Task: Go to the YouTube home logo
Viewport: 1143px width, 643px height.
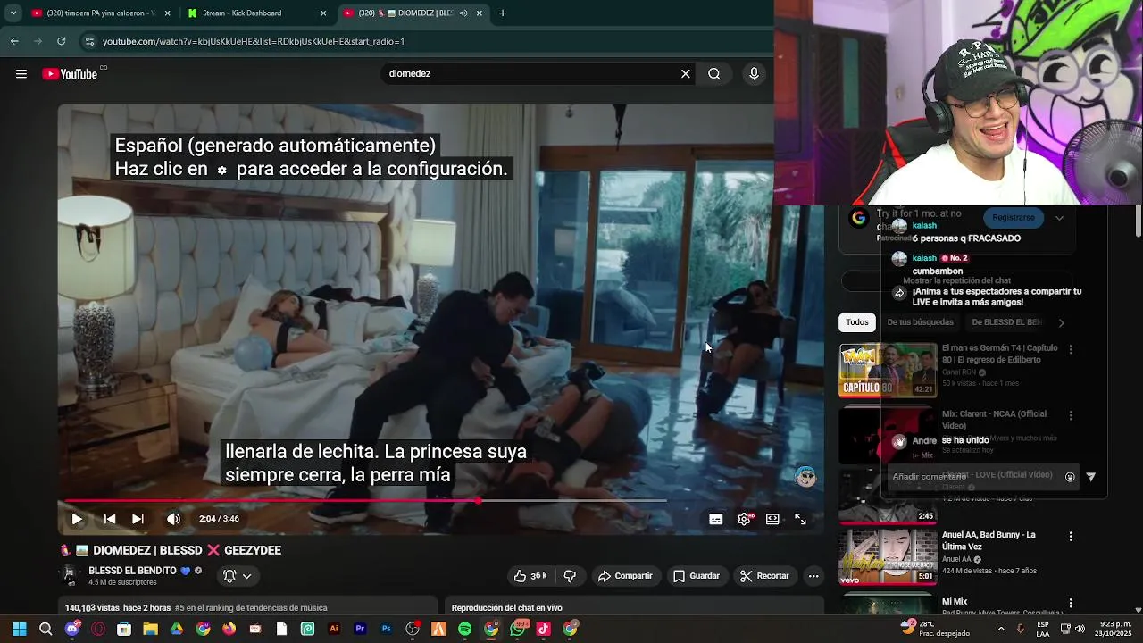Action: click(70, 74)
